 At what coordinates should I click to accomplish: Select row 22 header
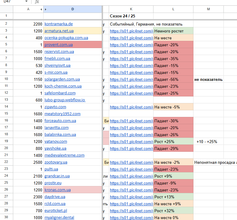(6, 162)
